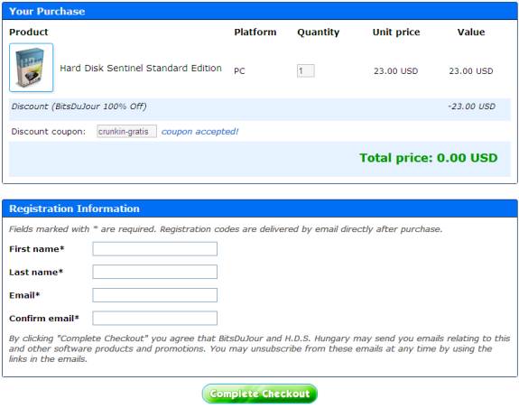Screen dimensions: 519x408
Task: Select the Last name text field
Action: tap(155, 272)
